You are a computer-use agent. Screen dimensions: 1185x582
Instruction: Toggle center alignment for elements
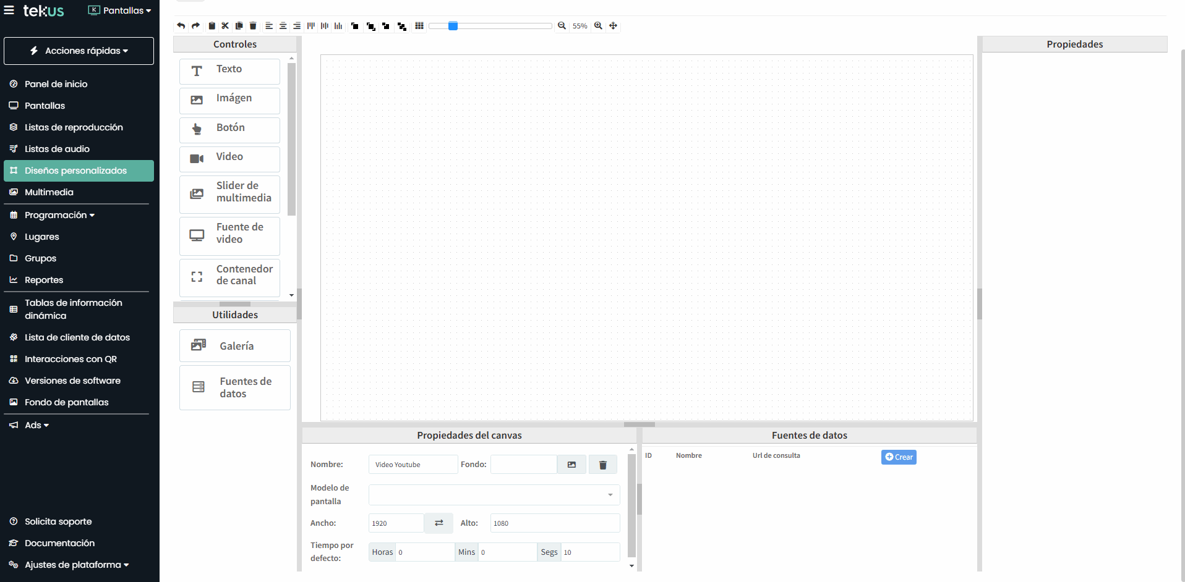[x=283, y=25]
